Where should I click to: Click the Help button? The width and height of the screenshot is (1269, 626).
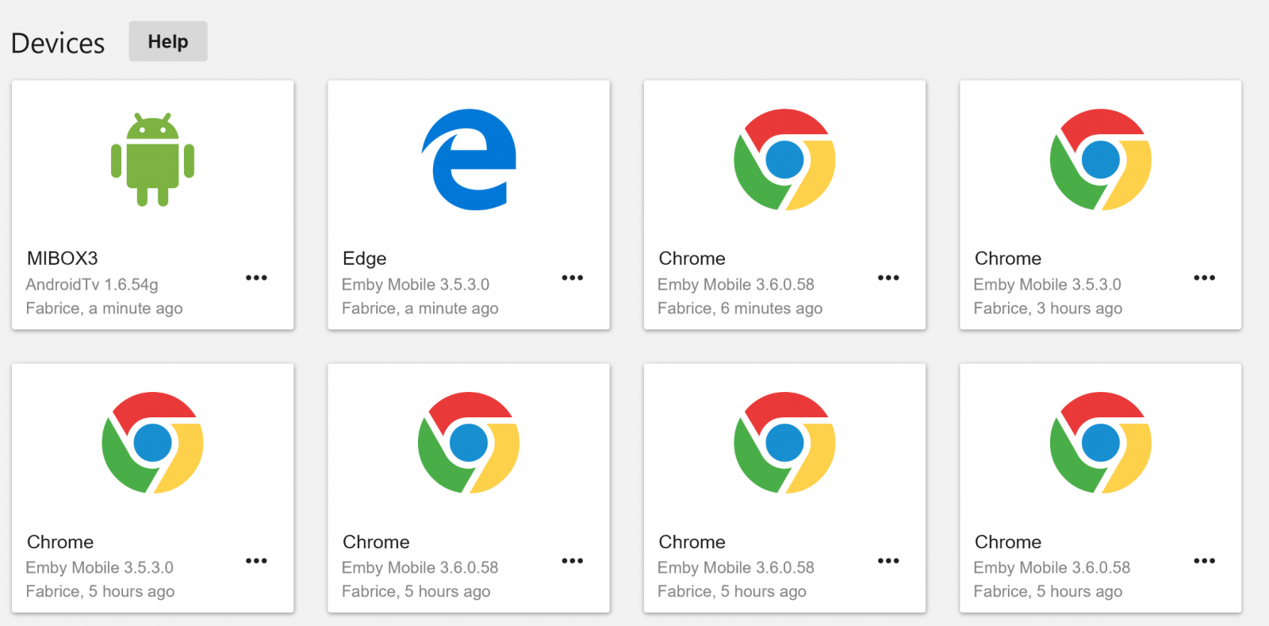(168, 41)
